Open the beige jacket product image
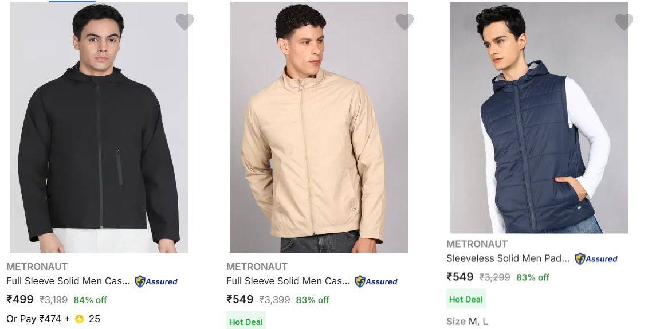The image size is (652, 329). tap(319, 127)
